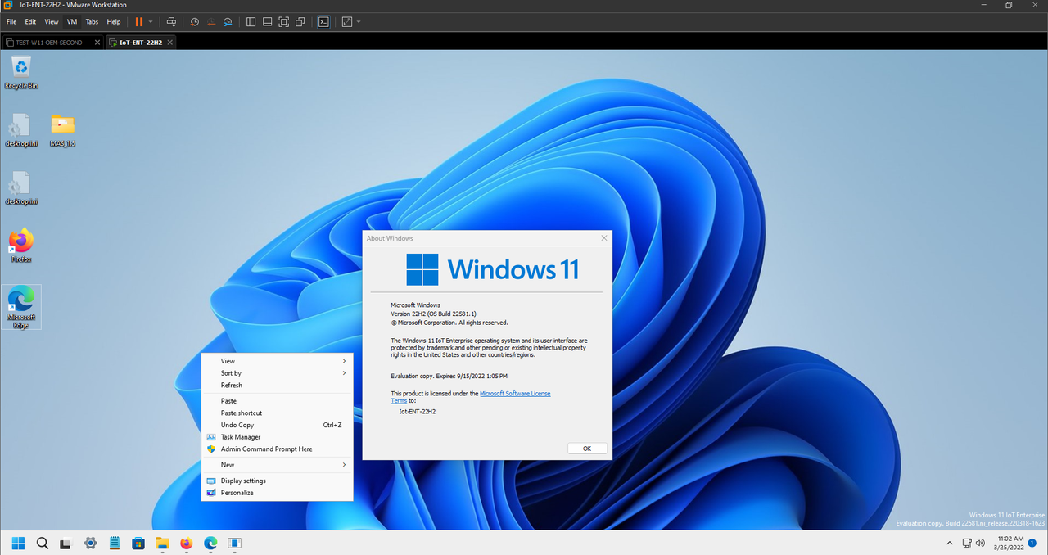Select the Microsoft Edge desktop shortcut

click(x=21, y=308)
